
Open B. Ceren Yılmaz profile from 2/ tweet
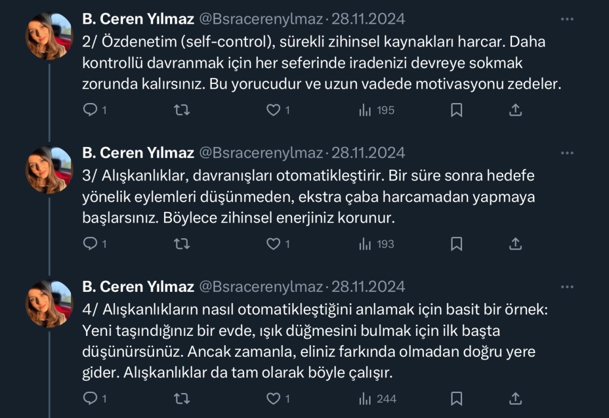(x=138, y=19)
